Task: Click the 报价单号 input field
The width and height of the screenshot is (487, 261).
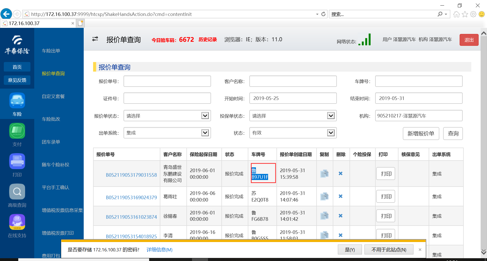Action: pyautogui.click(x=167, y=81)
